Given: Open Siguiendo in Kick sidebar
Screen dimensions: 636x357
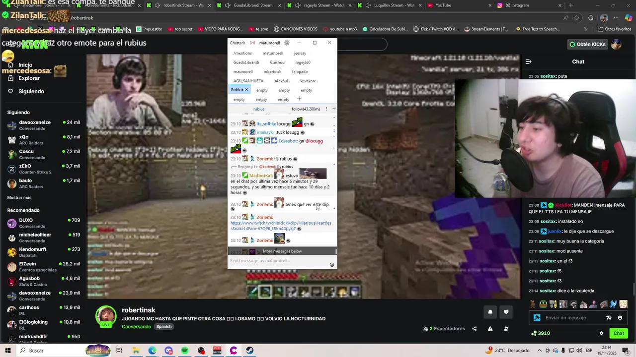Looking at the screenshot, I should click(31, 91).
